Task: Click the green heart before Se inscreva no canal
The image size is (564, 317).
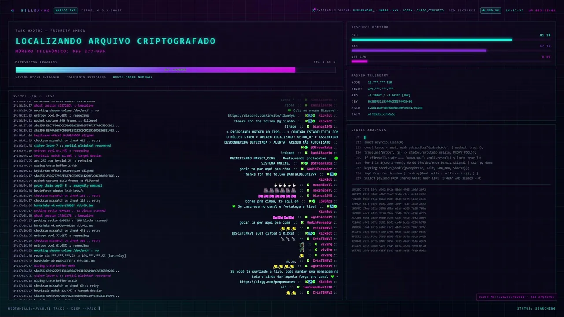Action: [234, 206]
